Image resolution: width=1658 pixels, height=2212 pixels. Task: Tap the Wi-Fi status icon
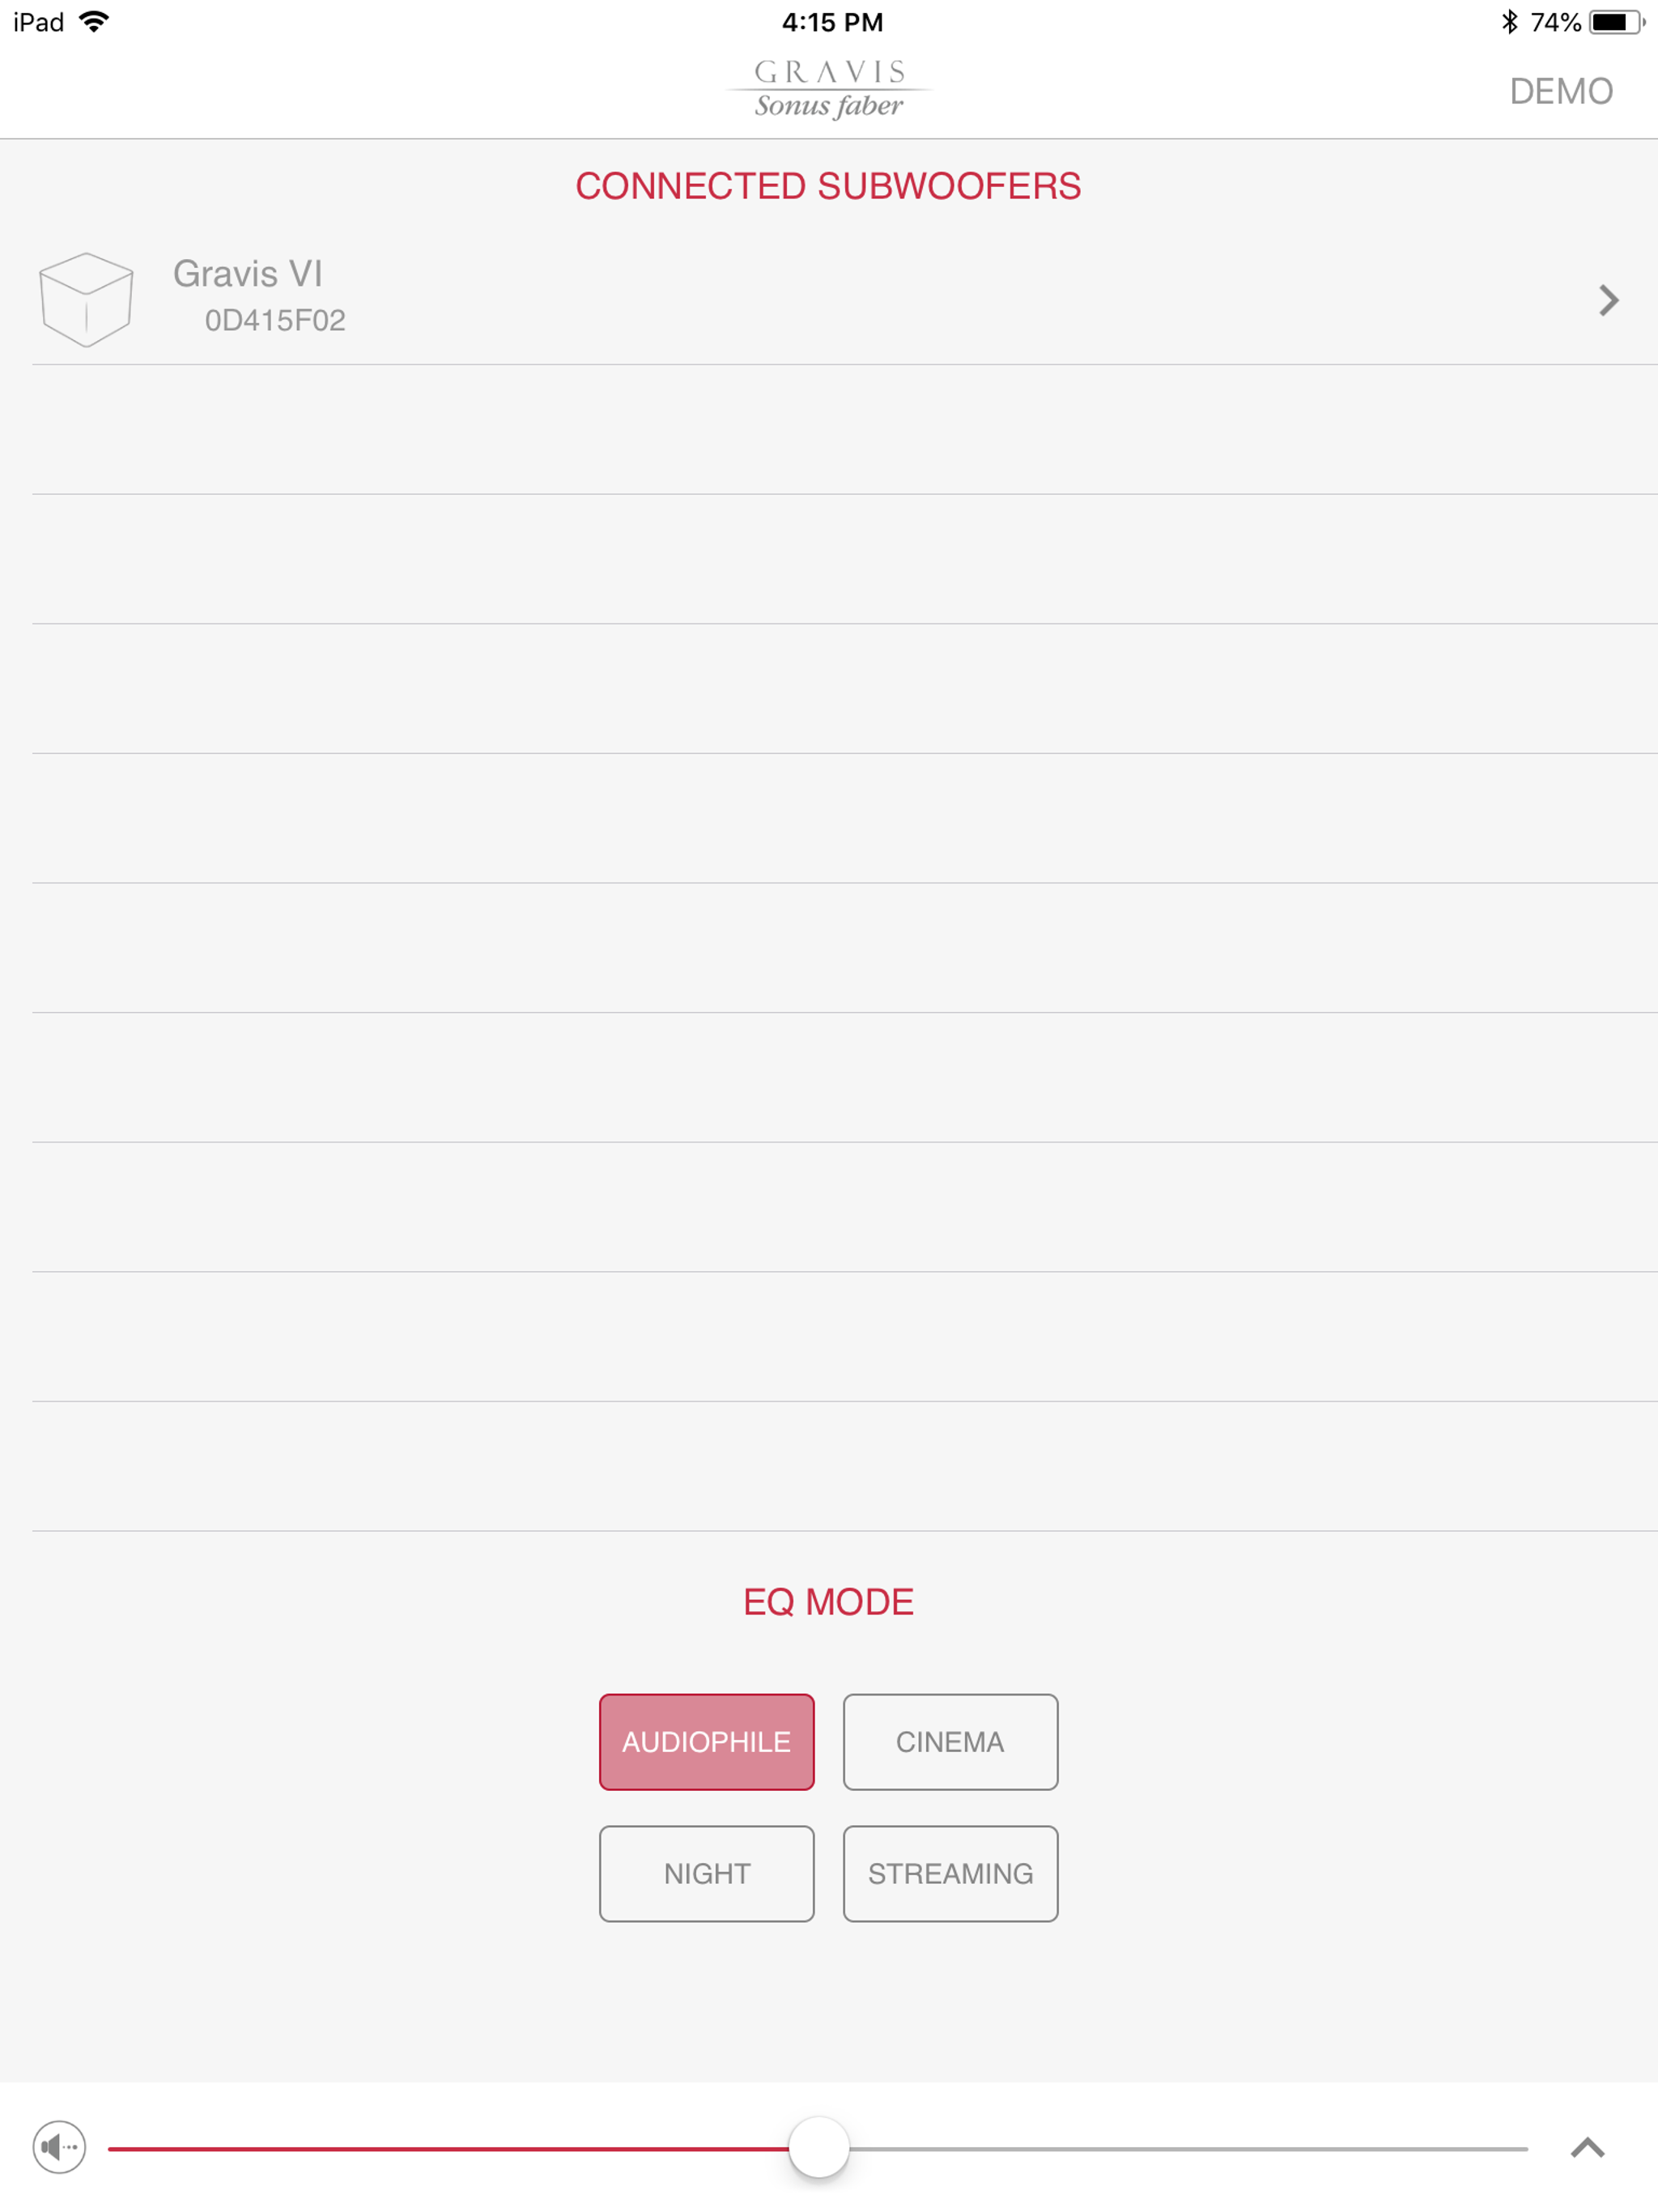coord(94,22)
